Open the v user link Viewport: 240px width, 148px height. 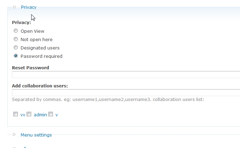pyautogui.click(x=57, y=115)
